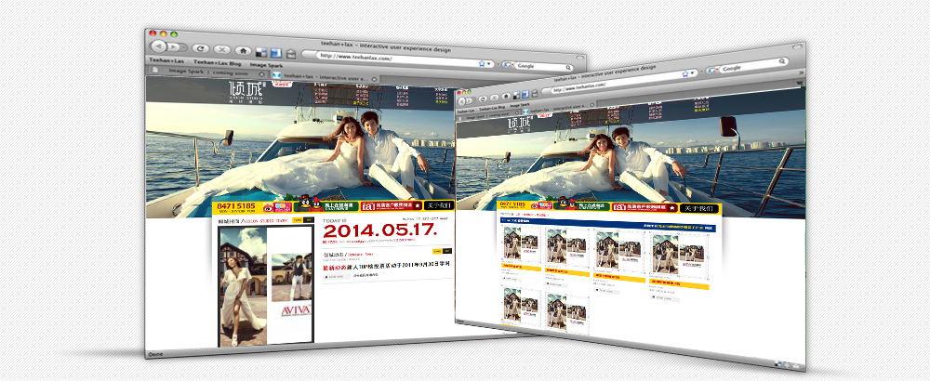930x381 pixels.
Task: Open fourth gallery thumbnail in right window's top row
Action: [680, 256]
